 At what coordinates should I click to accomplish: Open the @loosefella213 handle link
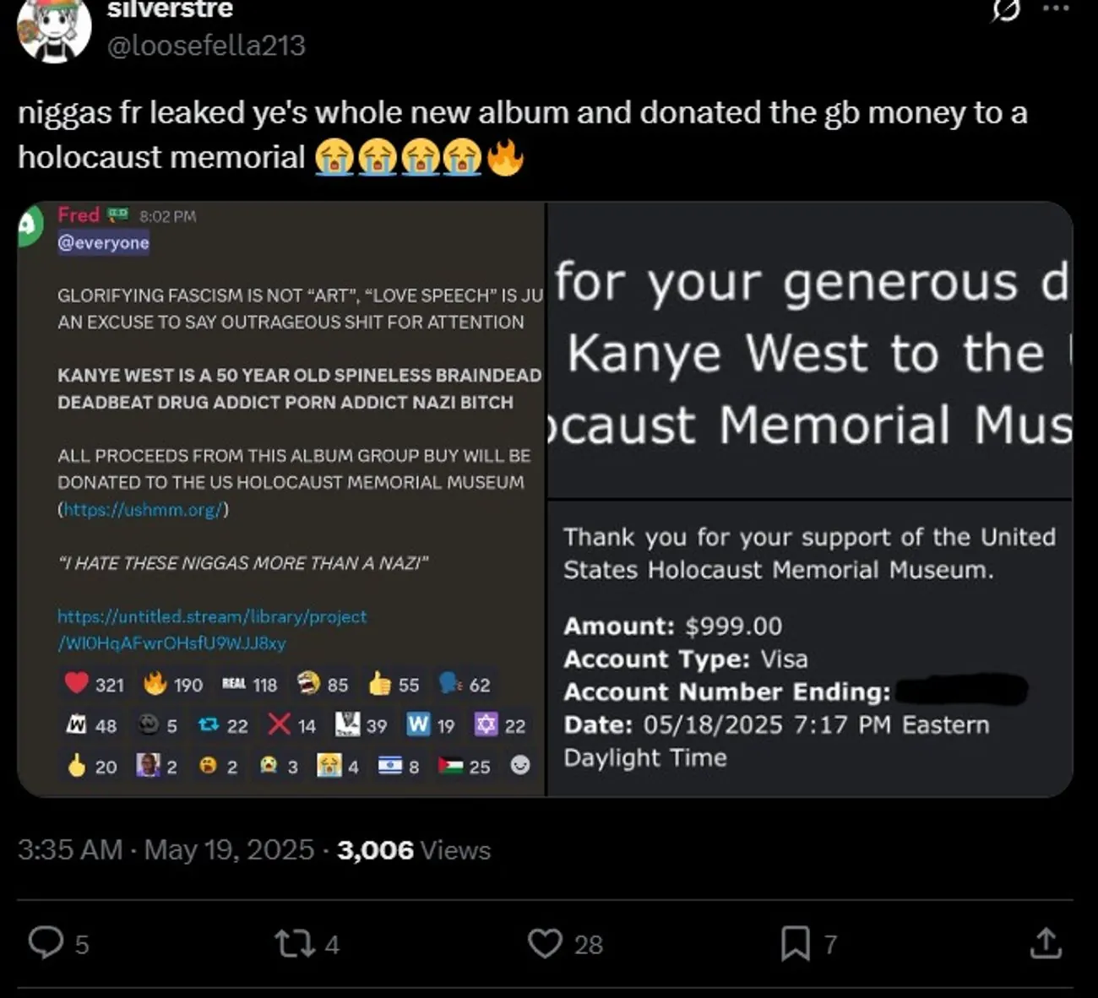206,45
